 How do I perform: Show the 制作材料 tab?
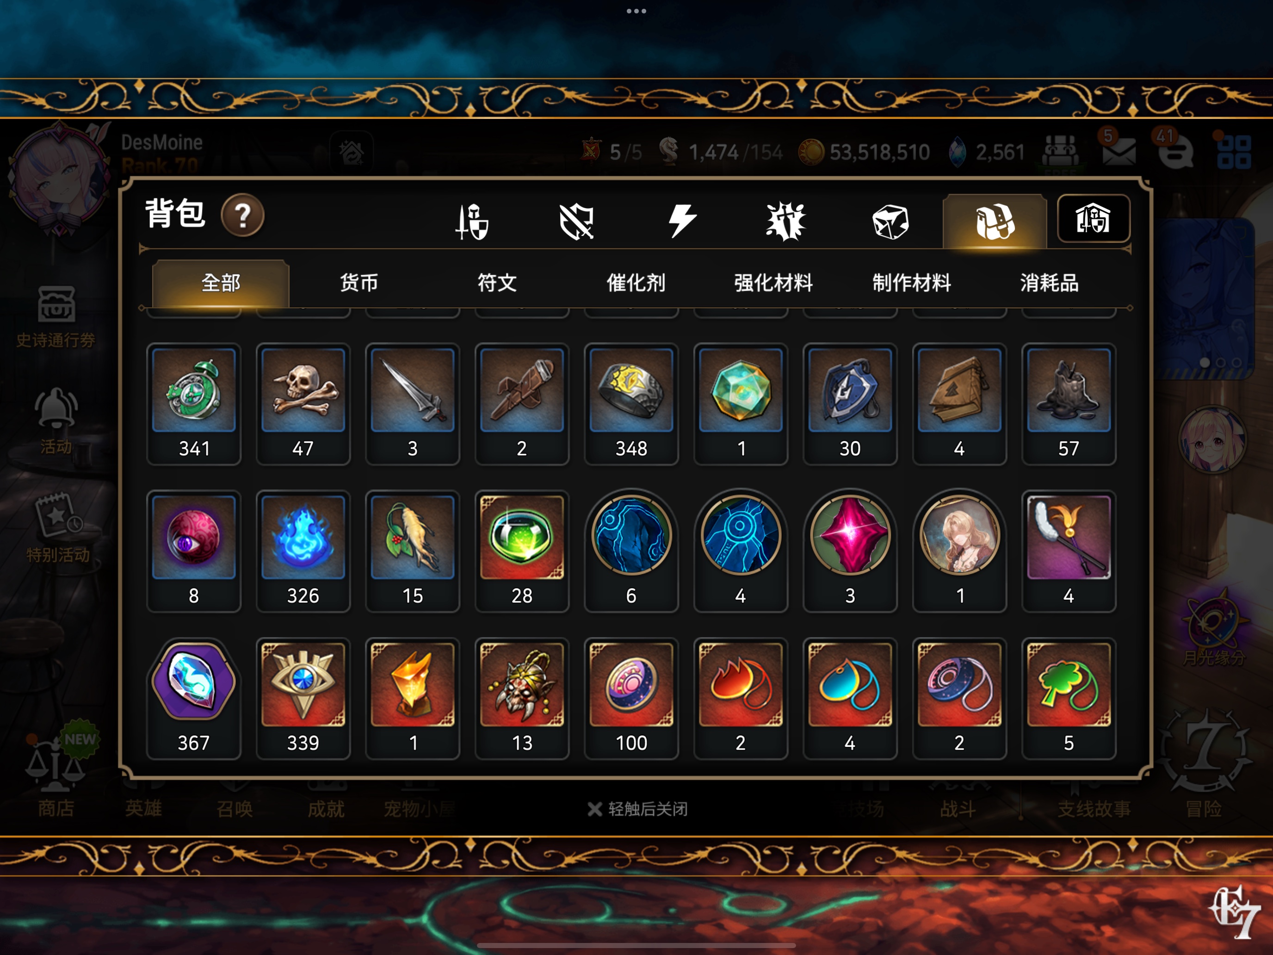pyautogui.click(x=912, y=283)
